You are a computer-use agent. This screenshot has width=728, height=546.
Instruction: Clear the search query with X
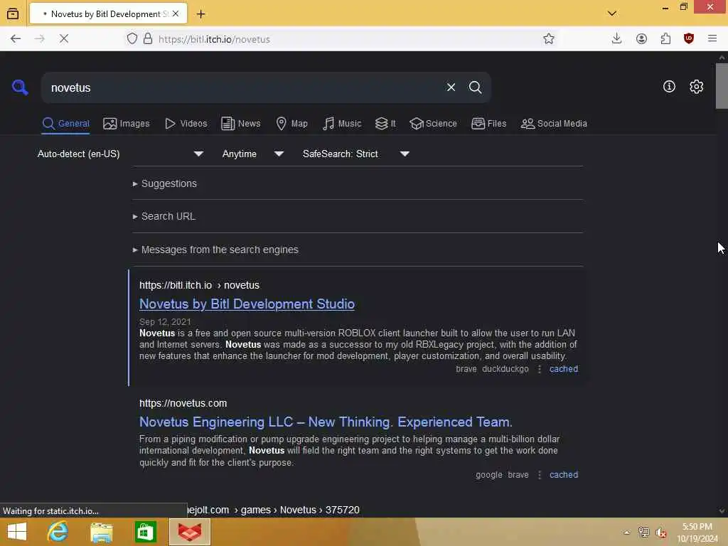coord(451,87)
